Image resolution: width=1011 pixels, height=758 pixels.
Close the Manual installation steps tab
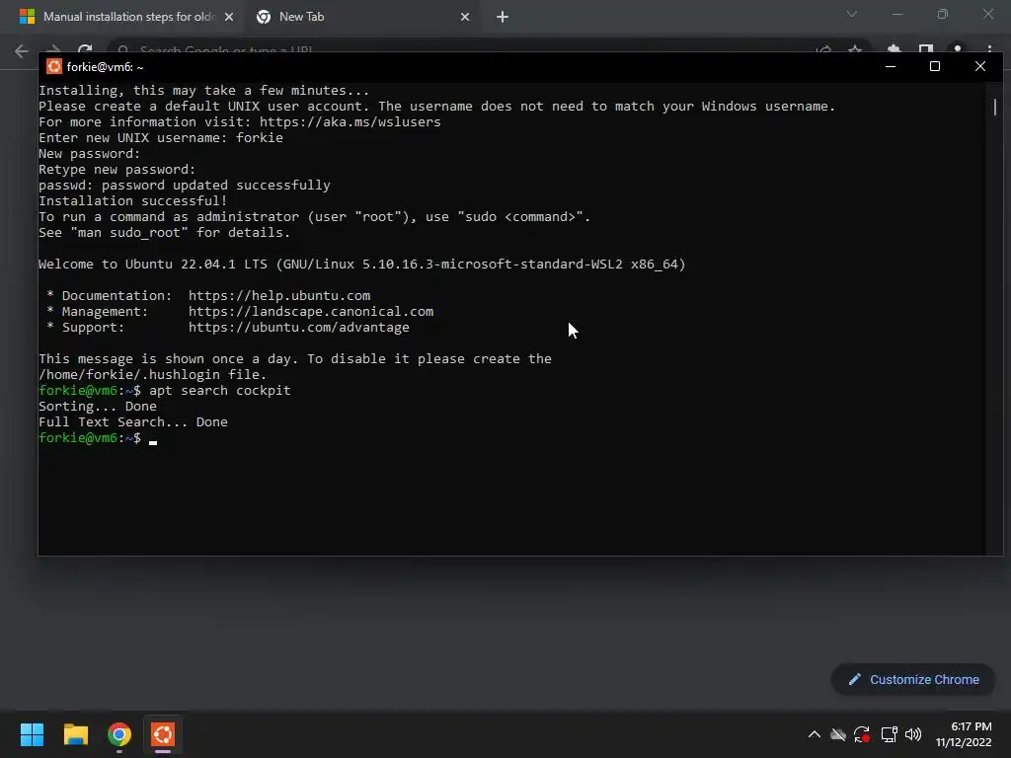229,17
